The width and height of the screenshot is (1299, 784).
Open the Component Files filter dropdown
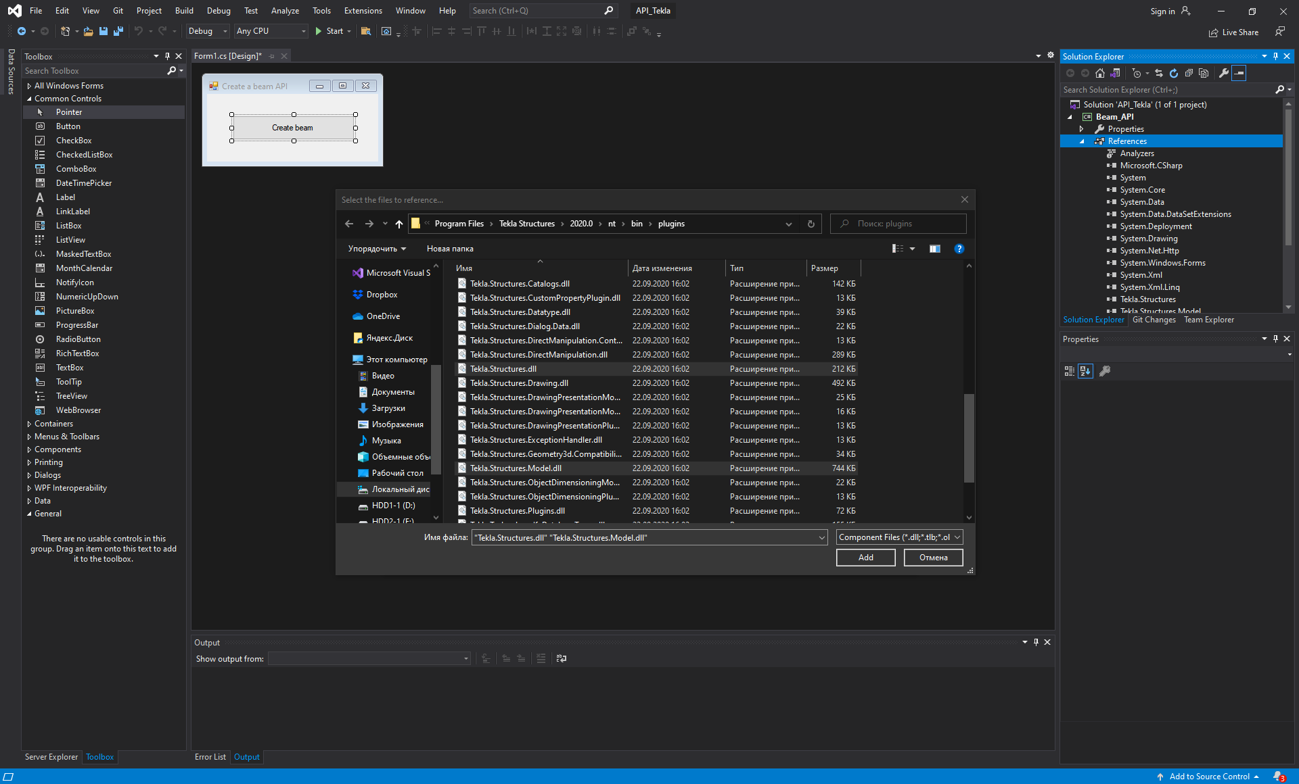pyautogui.click(x=956, y=537)
